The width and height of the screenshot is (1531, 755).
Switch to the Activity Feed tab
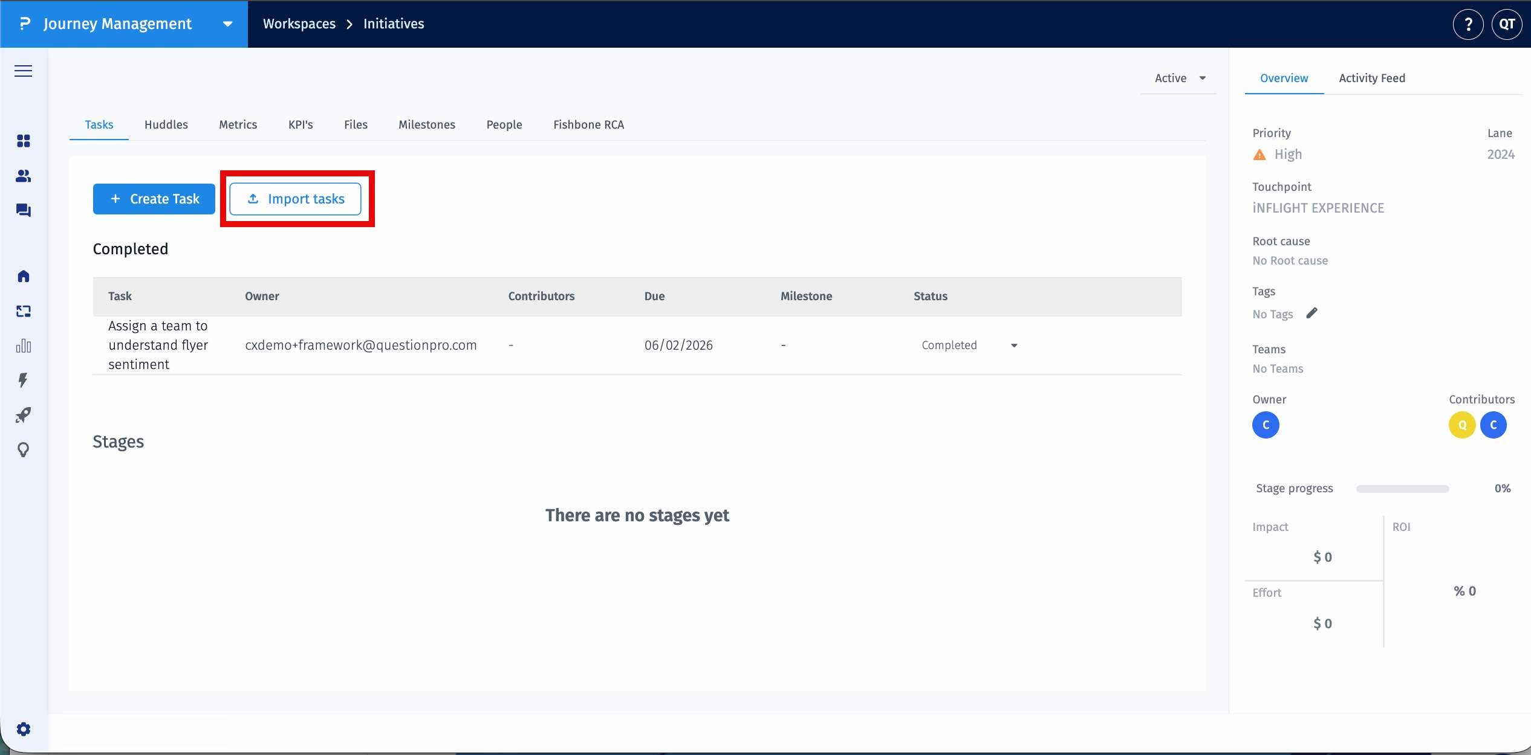pos(1371,78)
